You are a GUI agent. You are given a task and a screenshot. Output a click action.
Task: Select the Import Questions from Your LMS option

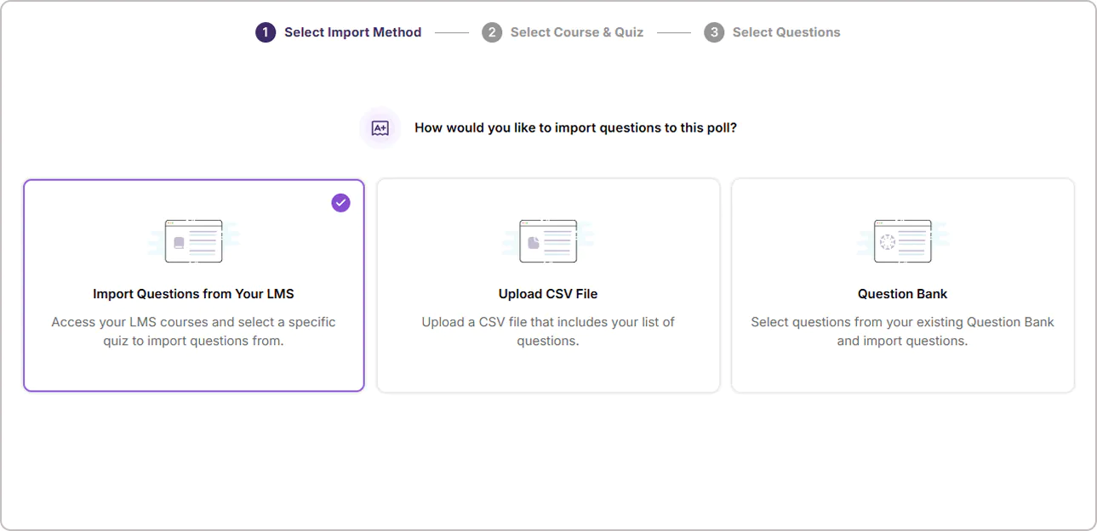[x=193, y=285]
